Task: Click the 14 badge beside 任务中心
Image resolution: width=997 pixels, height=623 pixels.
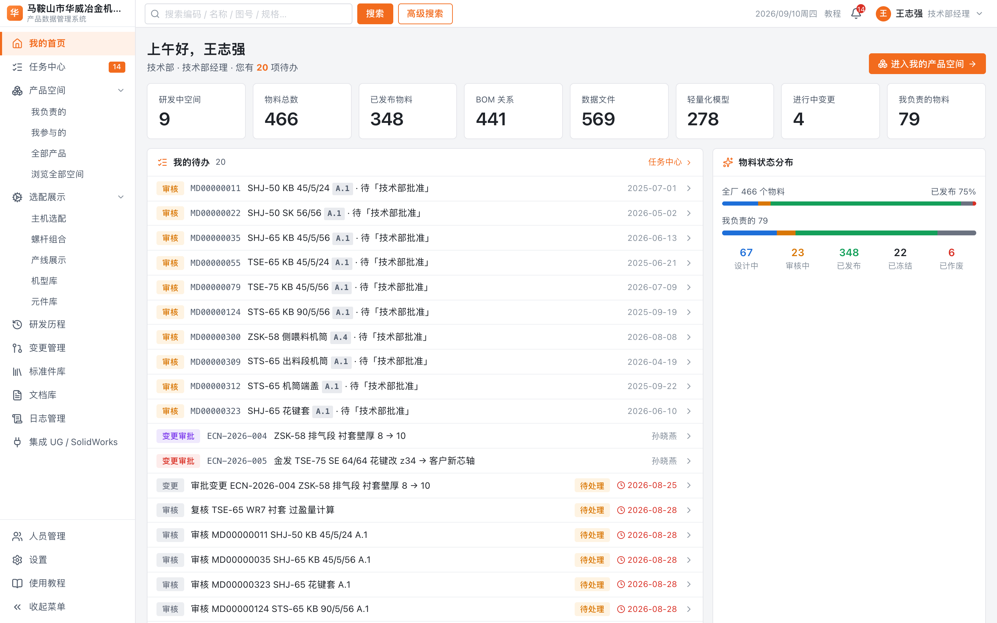Action: click(117, 67)
